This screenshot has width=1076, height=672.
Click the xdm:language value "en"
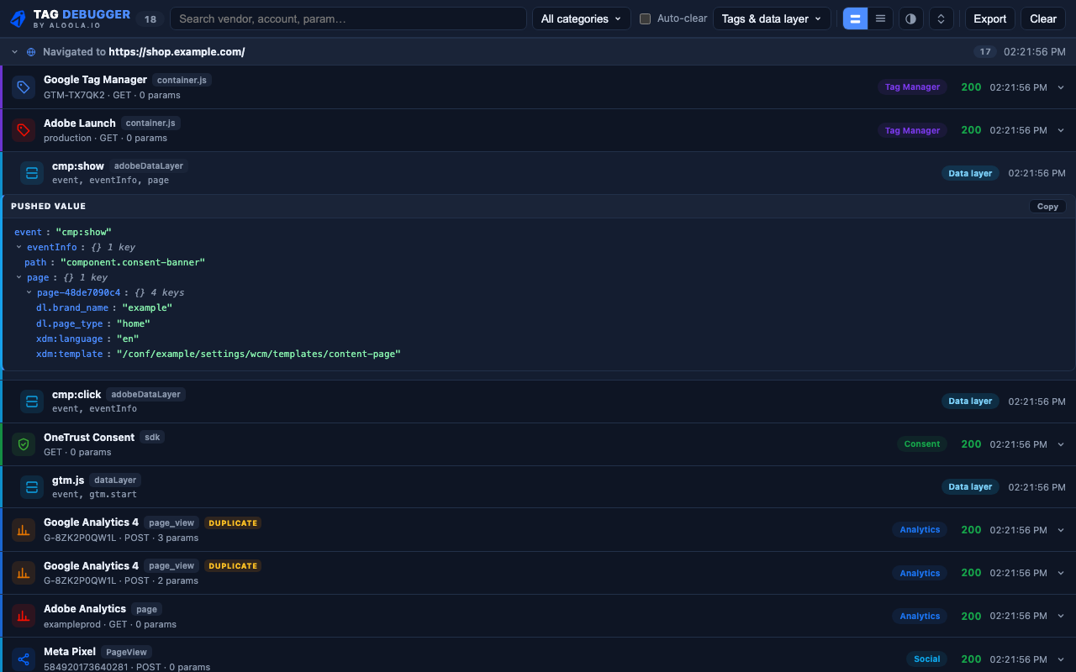click(x=128, y=339)
